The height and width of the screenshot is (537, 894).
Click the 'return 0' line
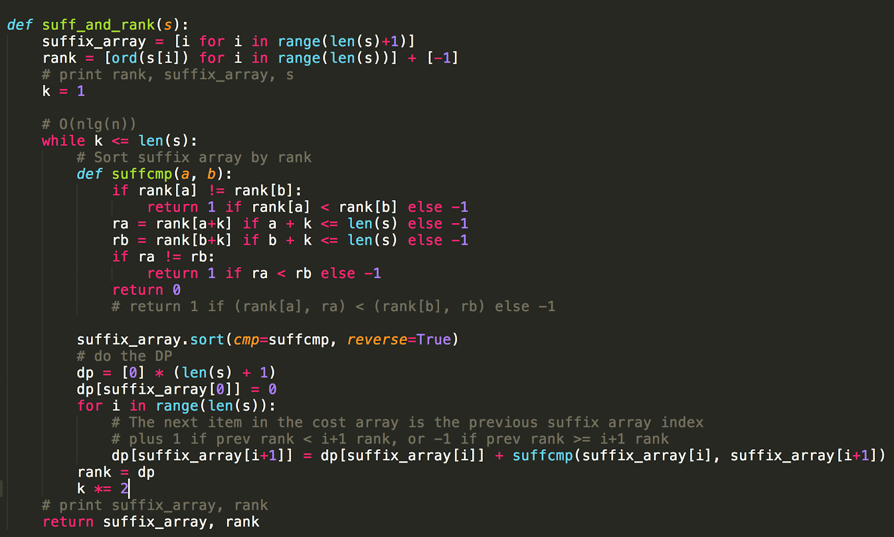pyautogui.click(x=146, y=290)
